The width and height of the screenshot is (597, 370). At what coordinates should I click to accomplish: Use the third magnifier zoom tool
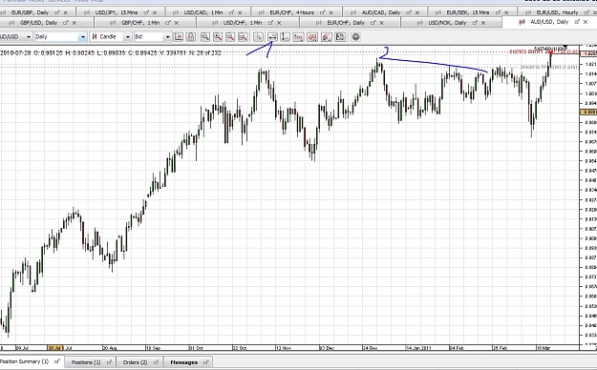[230, 37]
